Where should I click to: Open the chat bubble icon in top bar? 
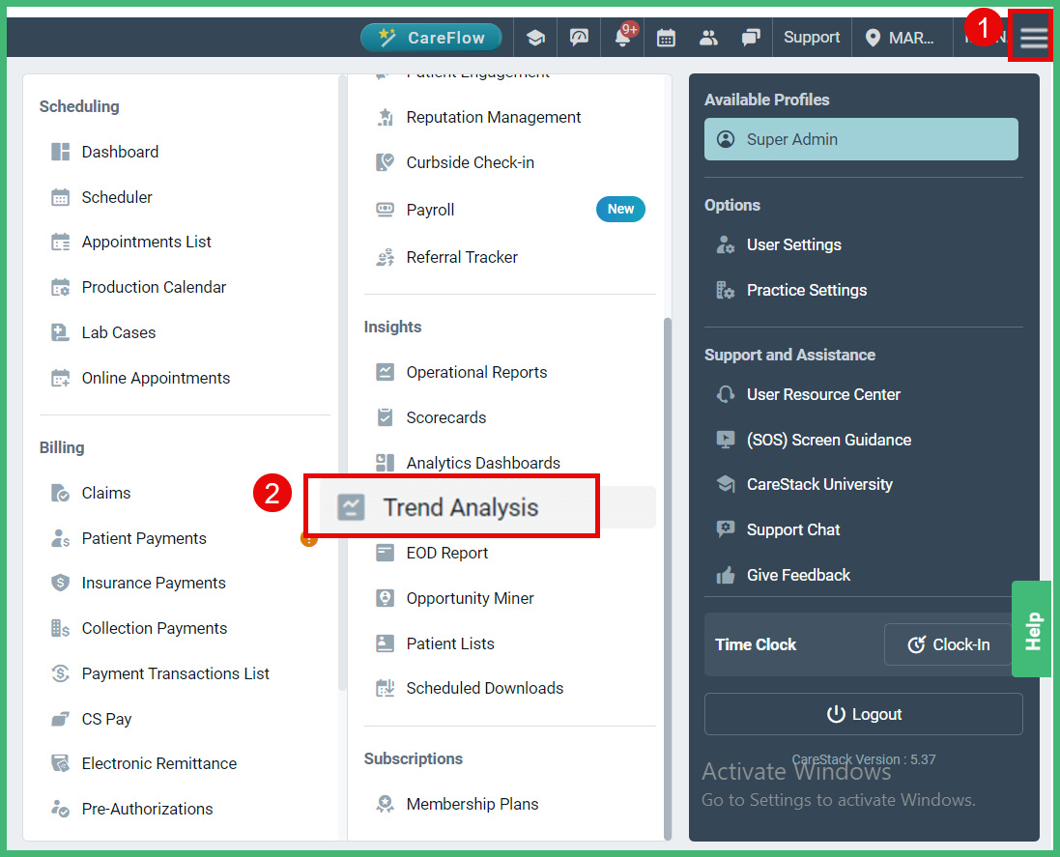tap(751, 37)
